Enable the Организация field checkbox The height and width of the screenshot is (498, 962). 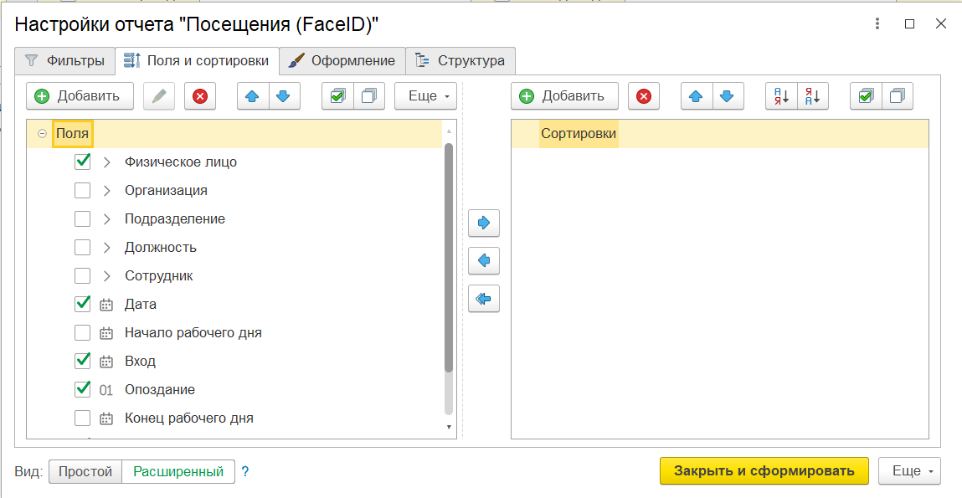(83, 190)
